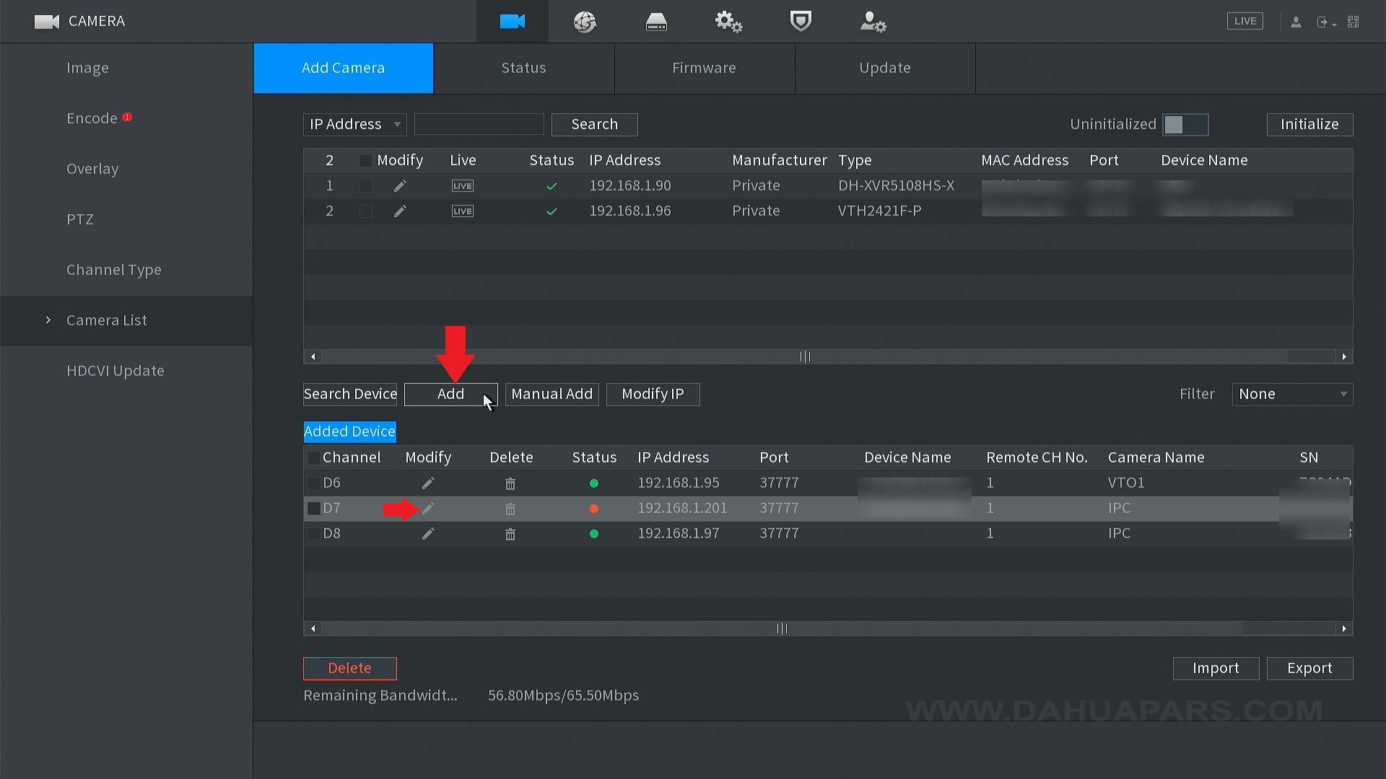Modify channel D8 with pencil icon
Viewport: 1386px width, 779px height.
click(x=428, y=534)
